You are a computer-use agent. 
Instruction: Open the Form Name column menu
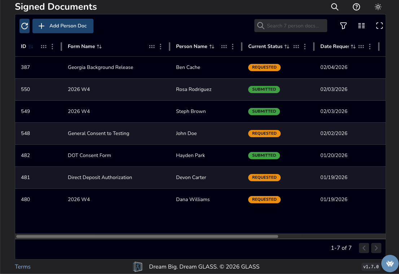coord(161,46)
